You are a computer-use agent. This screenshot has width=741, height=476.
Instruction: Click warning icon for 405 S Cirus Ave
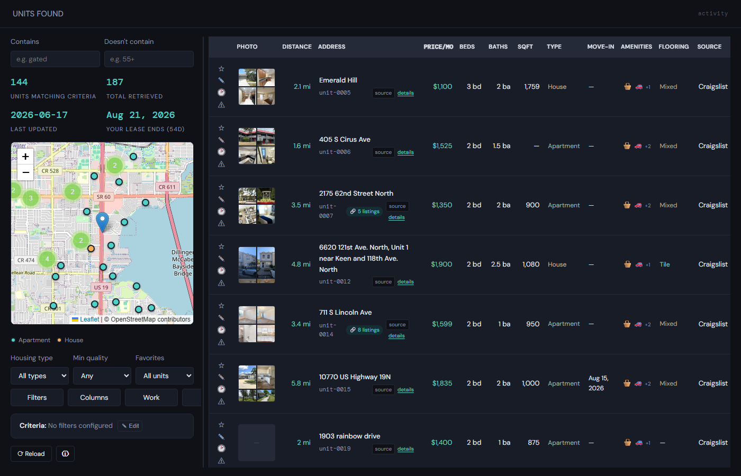[221, 164]
